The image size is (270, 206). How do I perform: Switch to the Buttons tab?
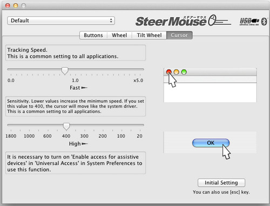[93, 35]
